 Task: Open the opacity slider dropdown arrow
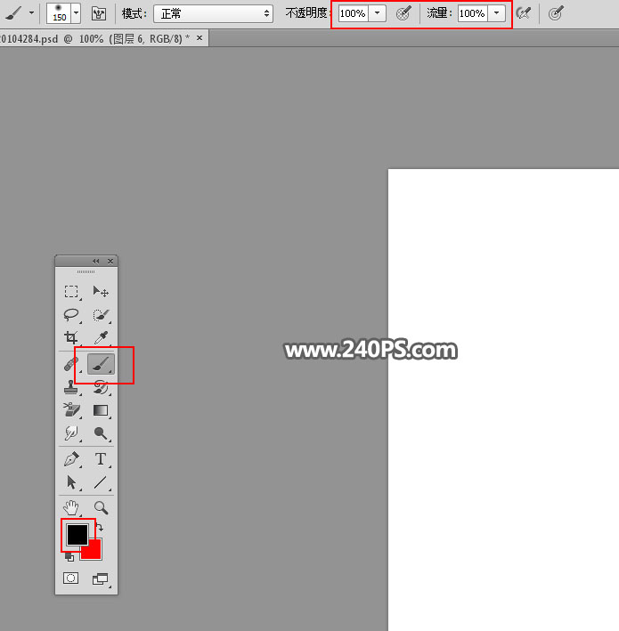(x=377, y=13)
